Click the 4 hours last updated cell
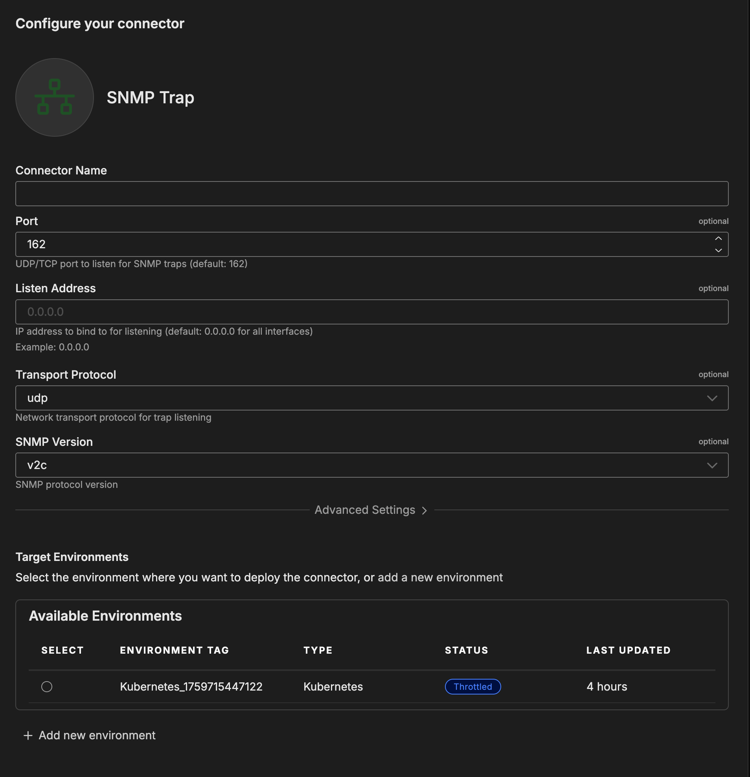This screenshot has width=750, height=777. coord(607,687)
